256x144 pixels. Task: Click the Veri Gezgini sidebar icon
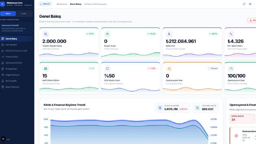pos(3,45)
